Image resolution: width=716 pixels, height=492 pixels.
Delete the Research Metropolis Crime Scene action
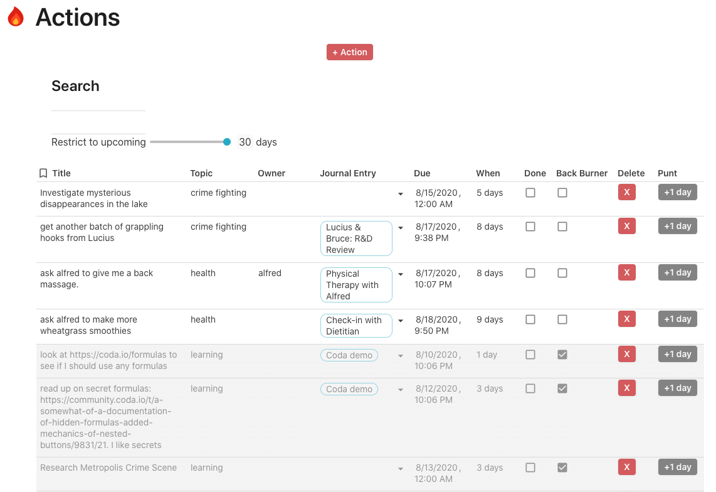pos(626,468)
